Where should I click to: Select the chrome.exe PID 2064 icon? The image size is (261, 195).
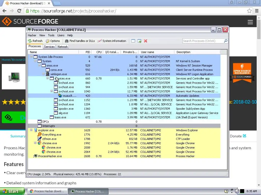point(43,152)
